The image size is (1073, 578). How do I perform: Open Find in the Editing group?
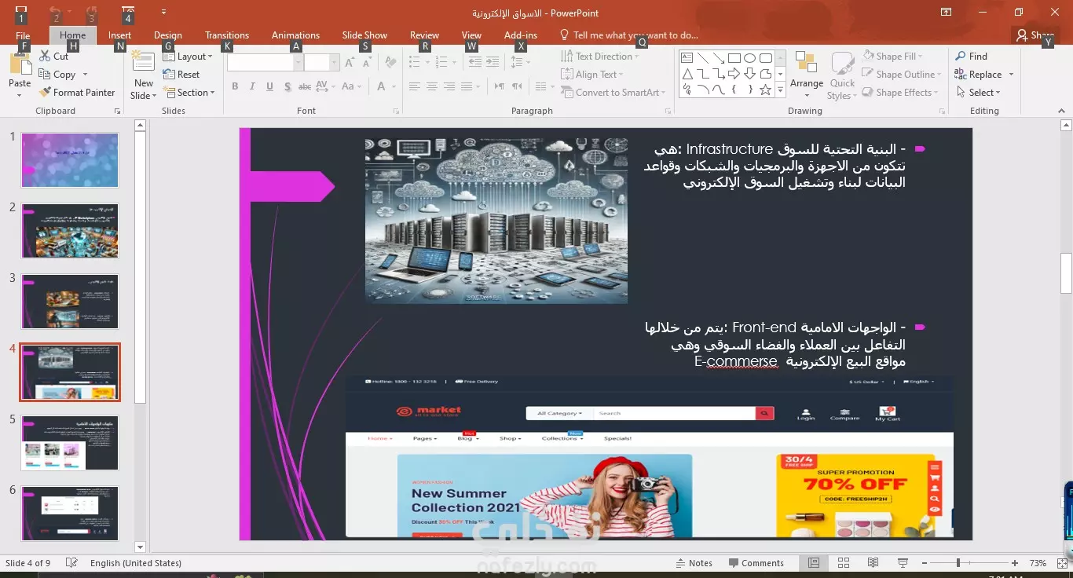pyautogui.click(x=971, y=57)
